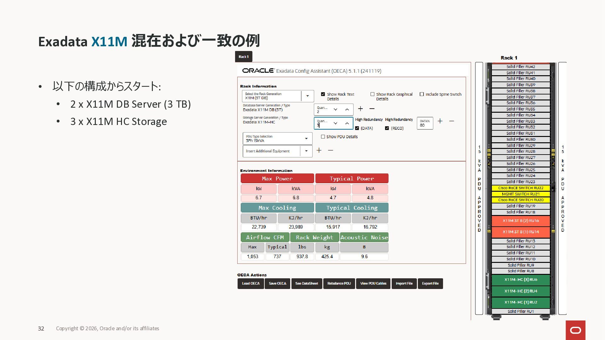The width and height of the screenshot is (605, 340).
Task: Click the Save OECA button
Action: click(x=277, y=283)
